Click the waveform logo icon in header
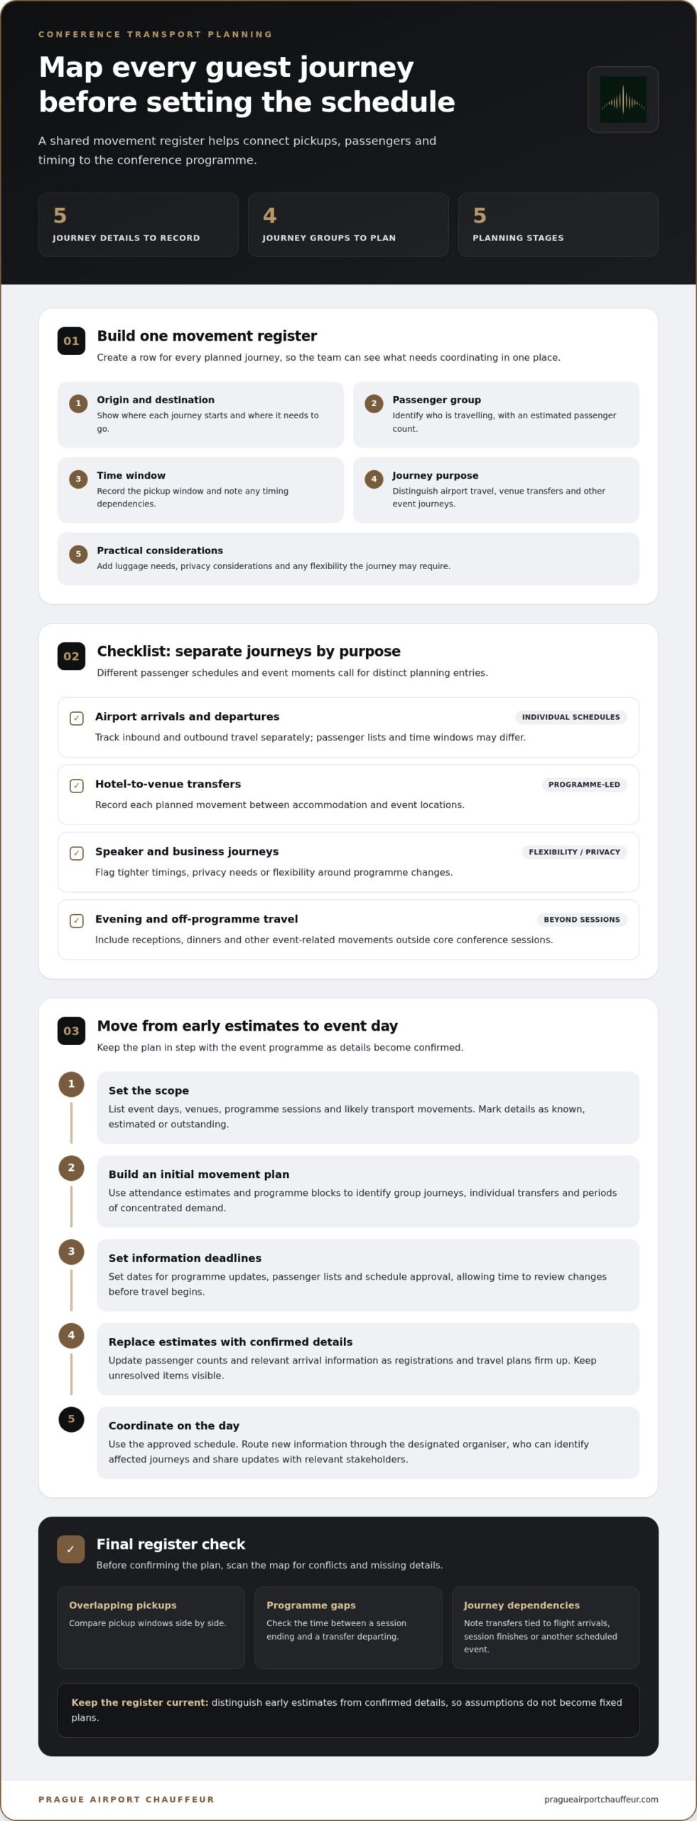Screen dimensions: 697x1821 pyautogui.click(x=622, y=100)
